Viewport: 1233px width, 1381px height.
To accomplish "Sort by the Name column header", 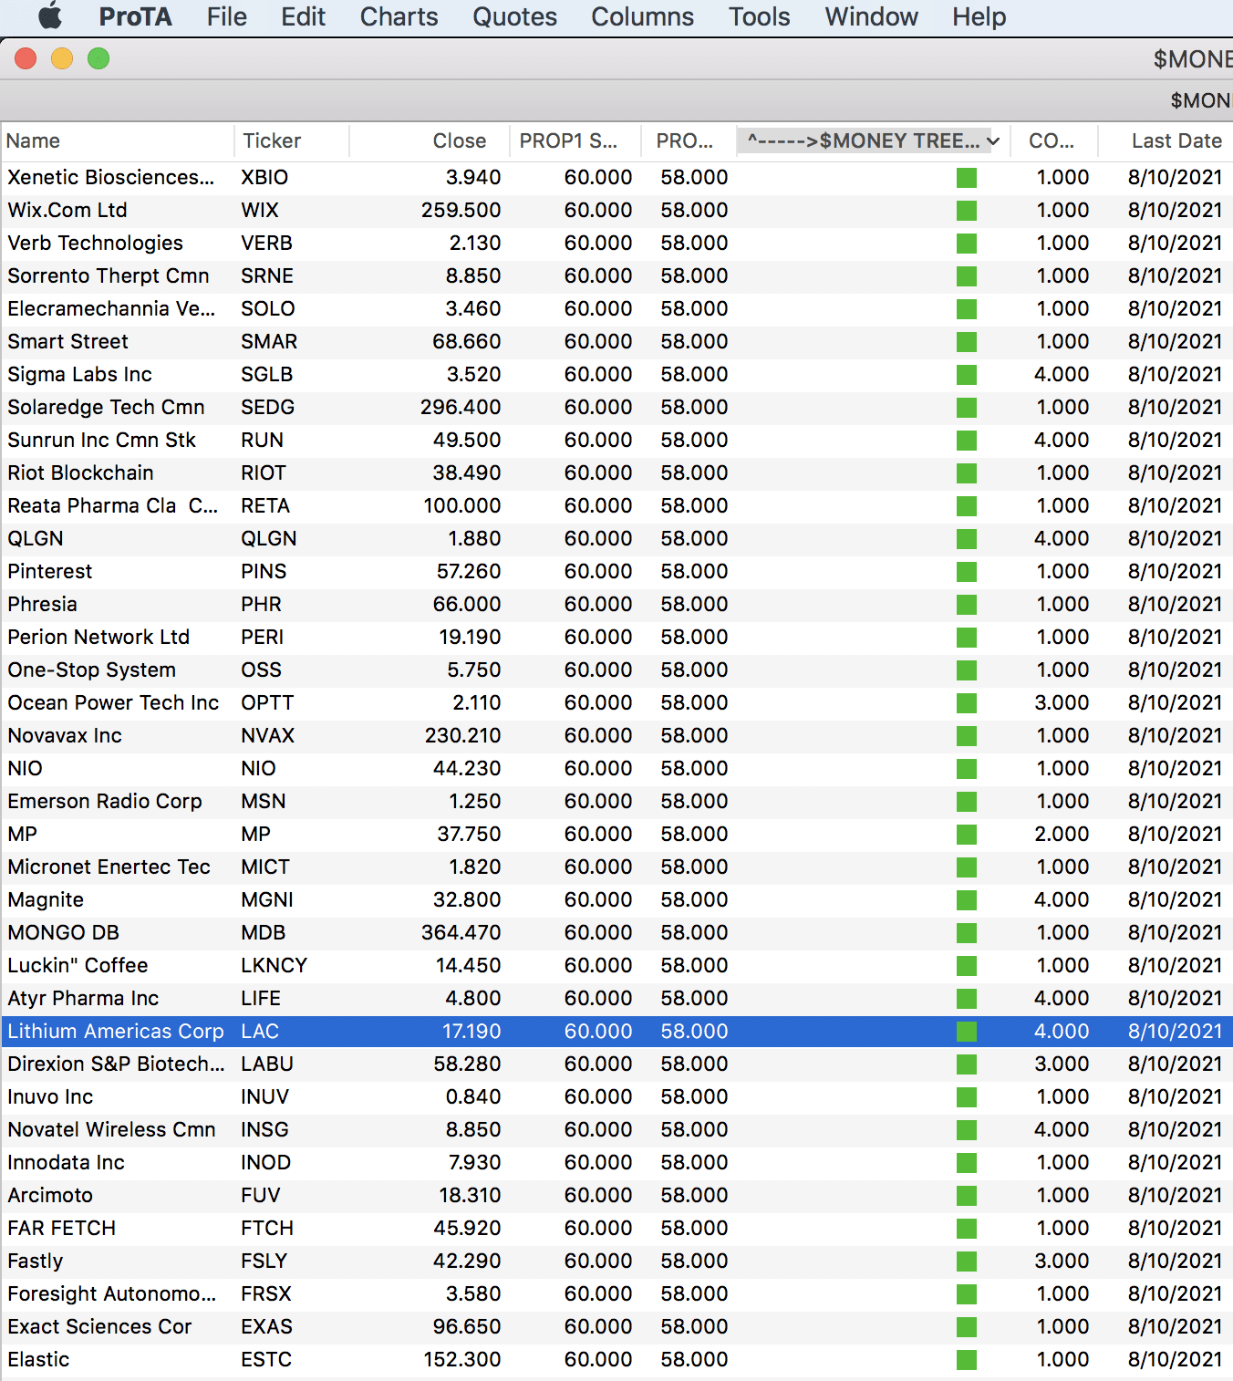I will [x=117, y=140].
